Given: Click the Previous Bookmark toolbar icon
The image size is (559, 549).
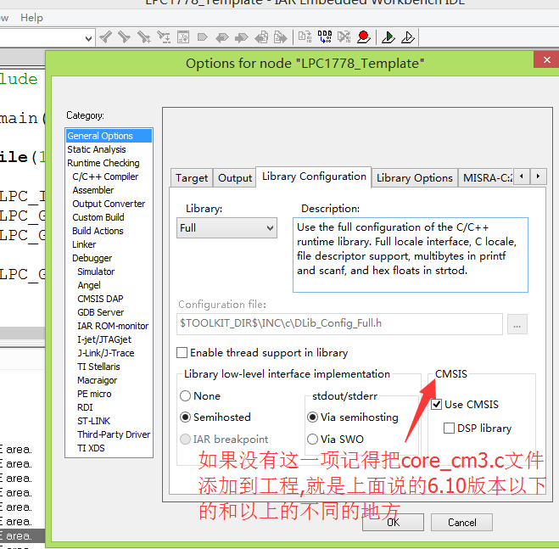Looking at the screenshot, I should click(x=221, y=37).
